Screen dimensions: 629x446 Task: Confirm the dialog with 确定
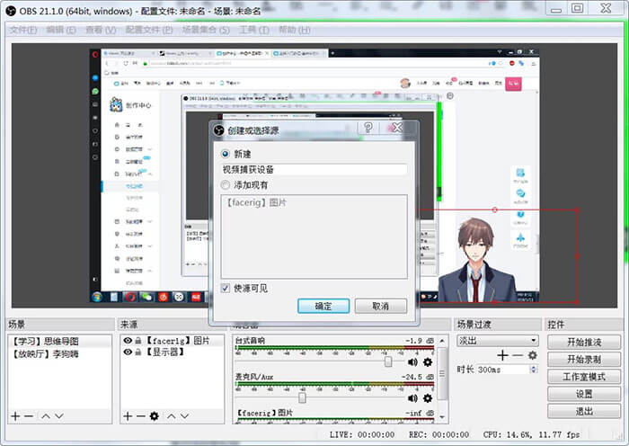tap(323, 307)
